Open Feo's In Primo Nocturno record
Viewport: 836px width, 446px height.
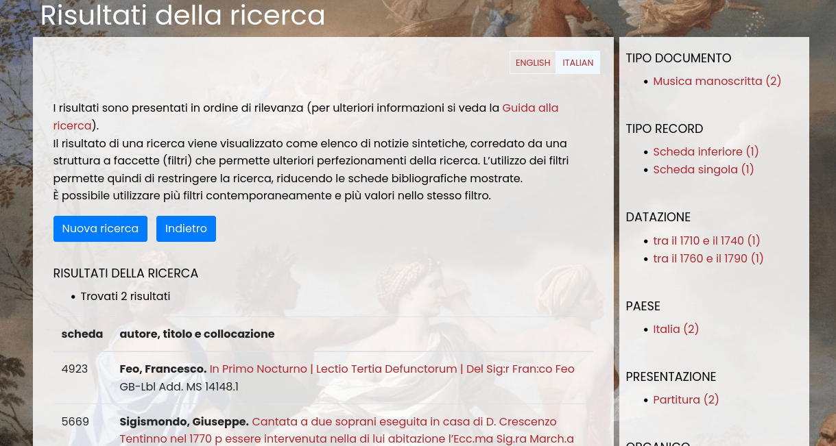click(x=392, y=369)
